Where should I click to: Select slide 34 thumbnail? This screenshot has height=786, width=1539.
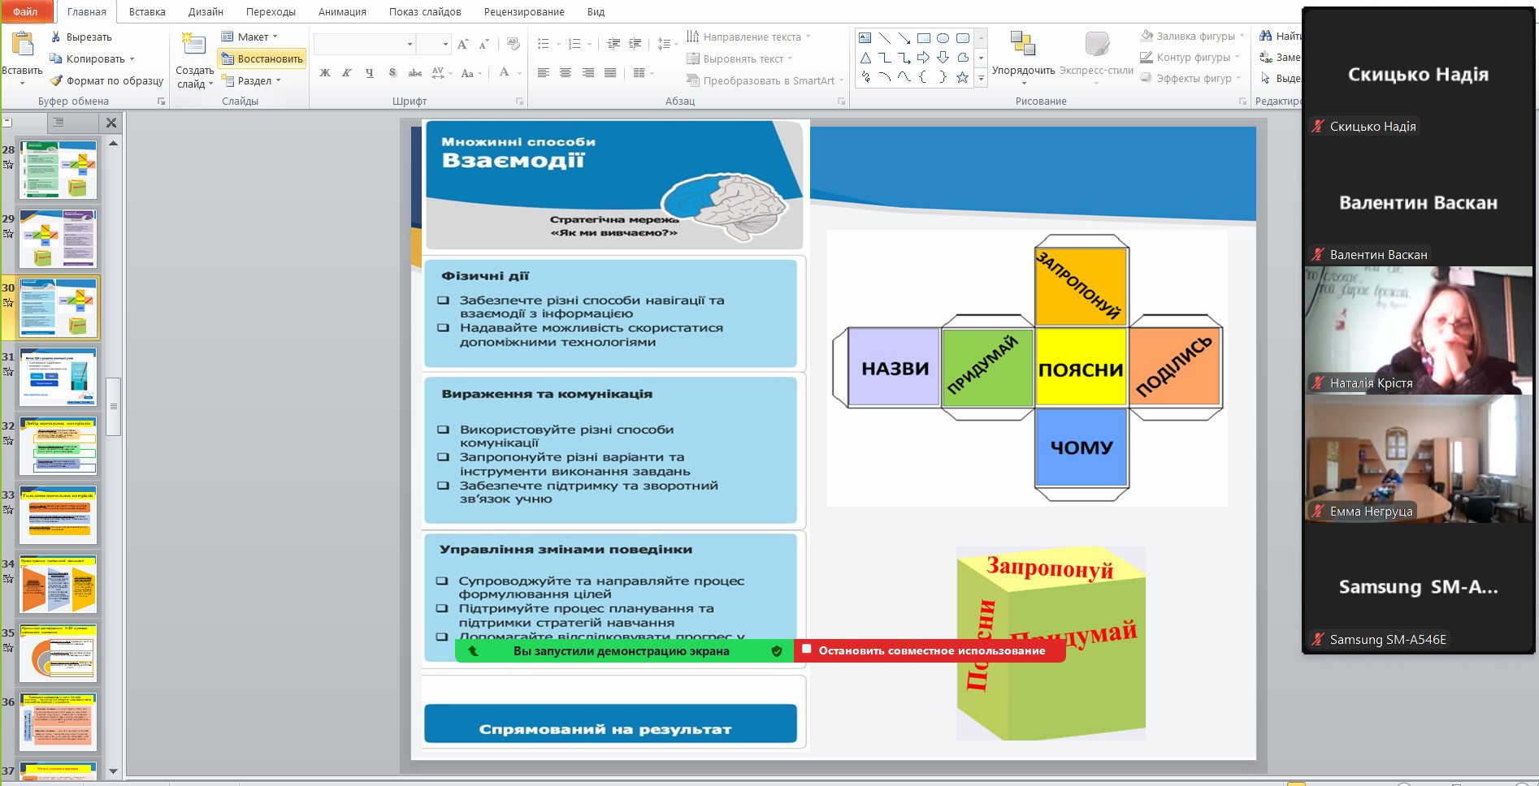pos(59,584)
